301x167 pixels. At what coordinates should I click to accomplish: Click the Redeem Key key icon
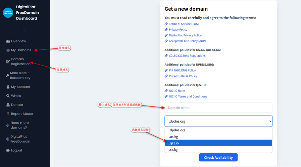click(7, 75)
